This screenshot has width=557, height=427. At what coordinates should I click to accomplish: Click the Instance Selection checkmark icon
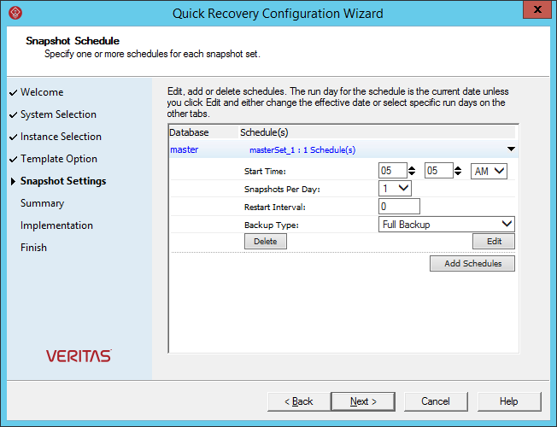13,137
